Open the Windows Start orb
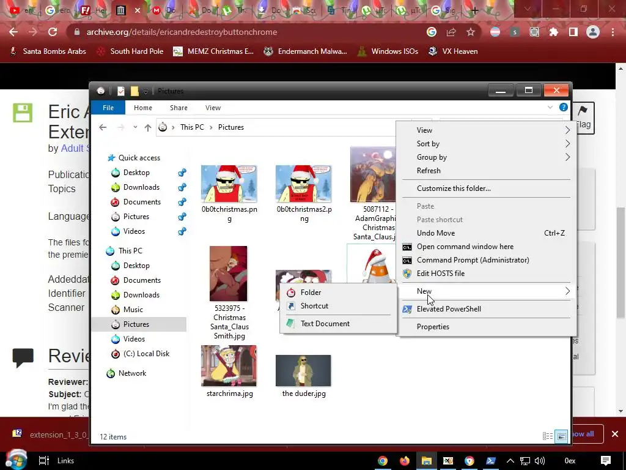The height and width of the screenshot is (470, 626). (x=16, y=460)
